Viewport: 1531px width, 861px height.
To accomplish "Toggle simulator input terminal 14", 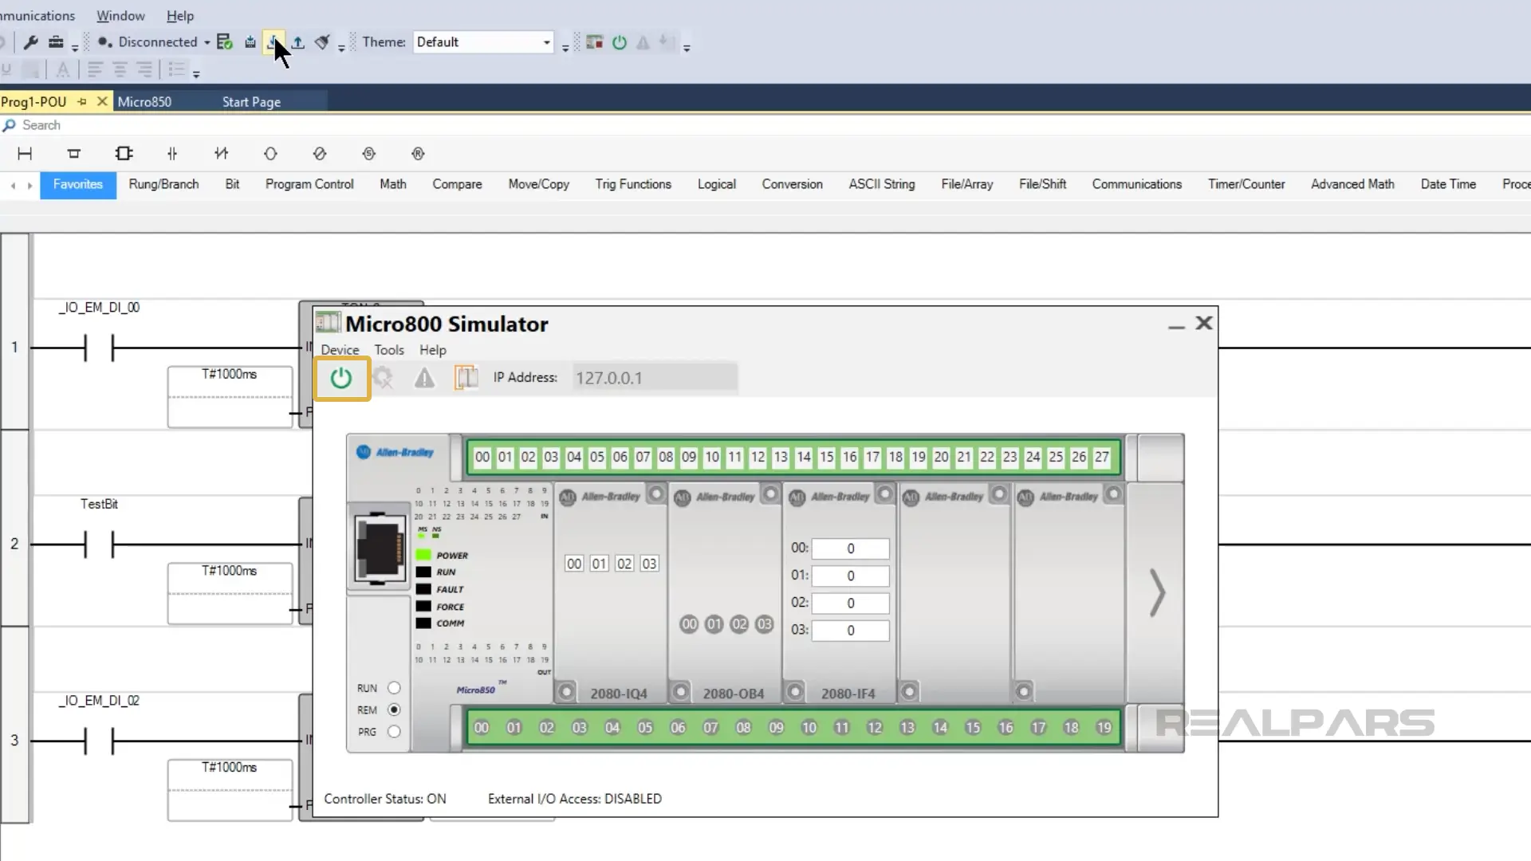I will coord(804,458).
